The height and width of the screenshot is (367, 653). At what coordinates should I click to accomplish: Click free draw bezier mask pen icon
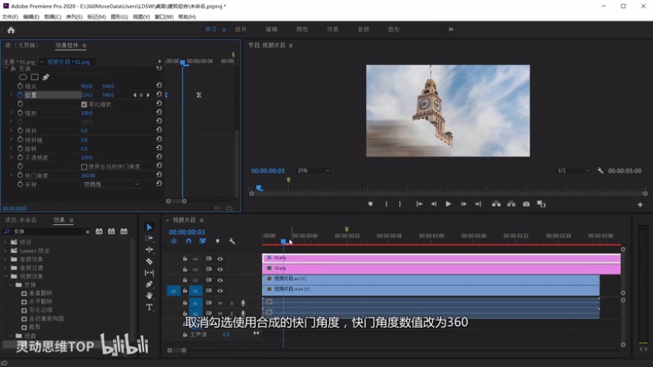[x=46, y=77]
